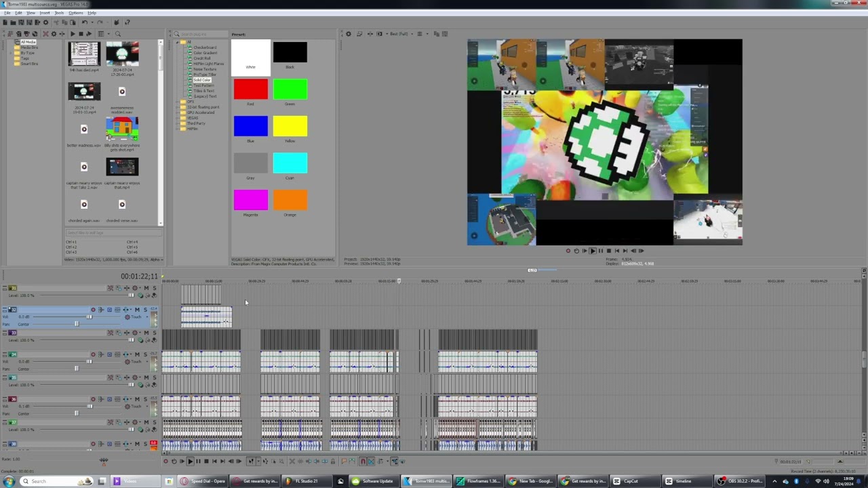The image size is (868, 488).
Task: Solo audio track 36
Action: pyautogui.click(x=144, y=399)
